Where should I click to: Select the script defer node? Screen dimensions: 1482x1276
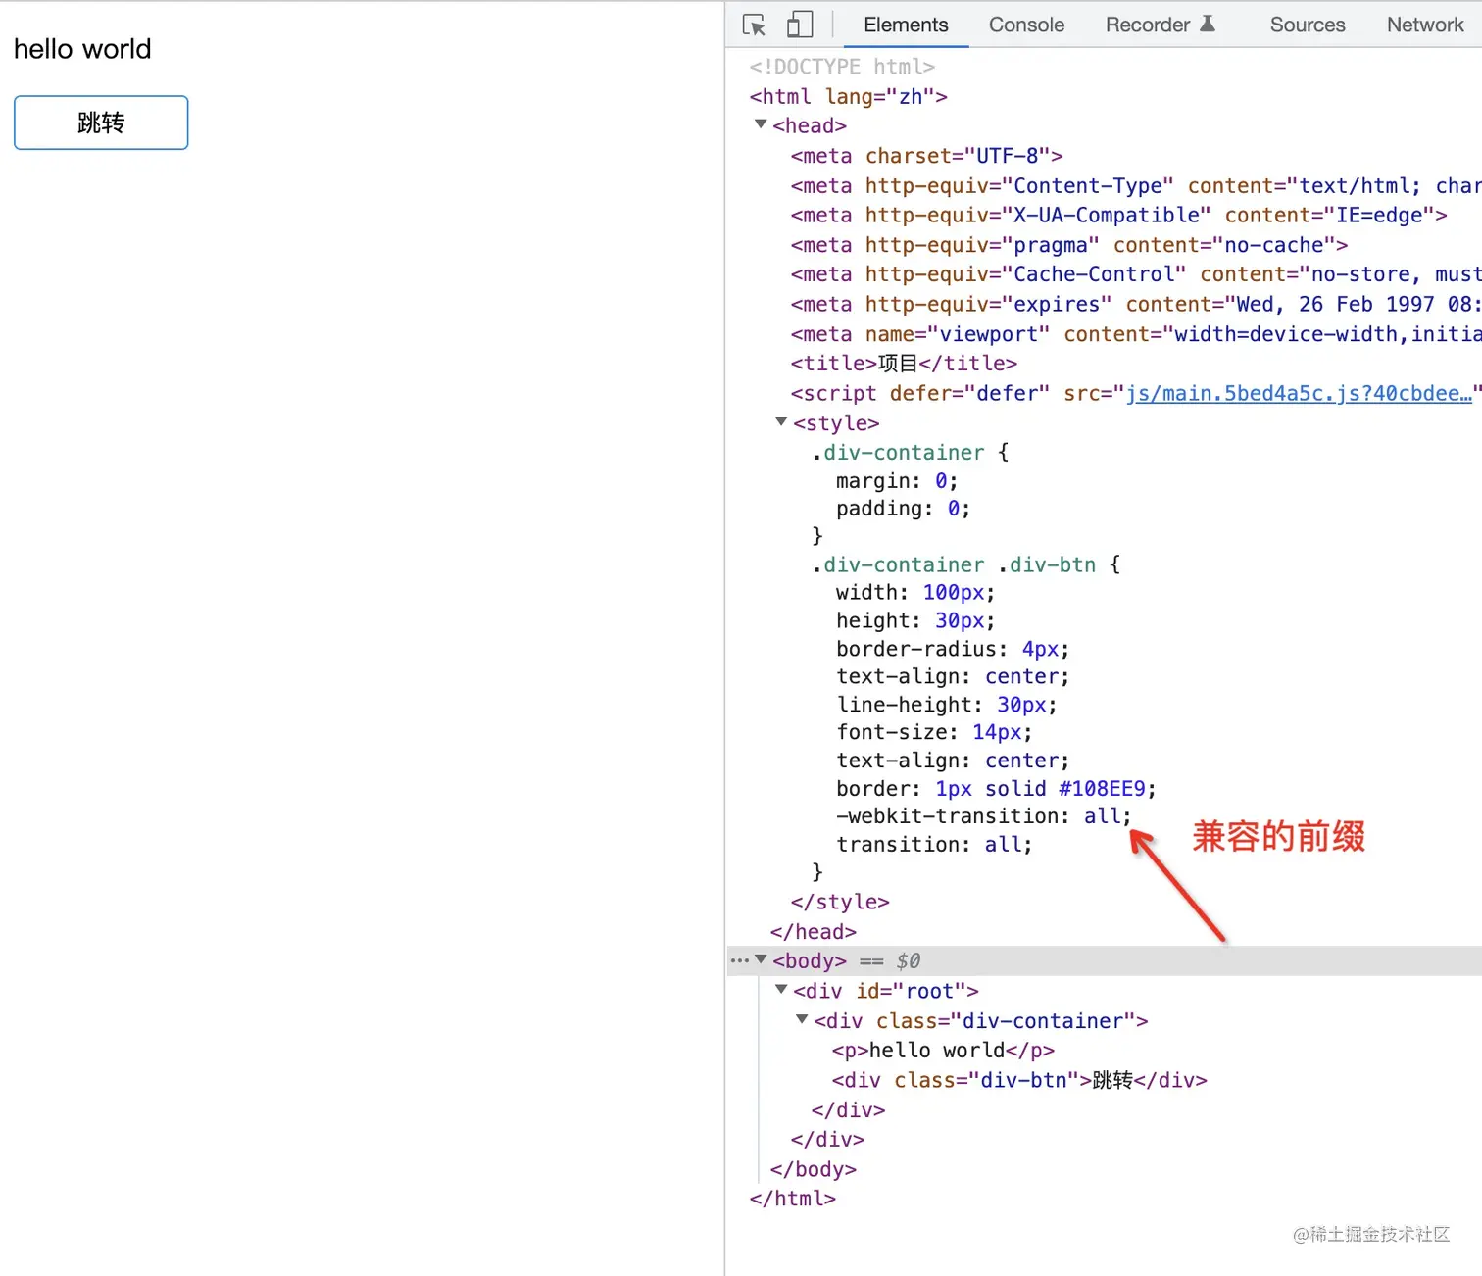pyautogui.click(x=1136, y=393)
